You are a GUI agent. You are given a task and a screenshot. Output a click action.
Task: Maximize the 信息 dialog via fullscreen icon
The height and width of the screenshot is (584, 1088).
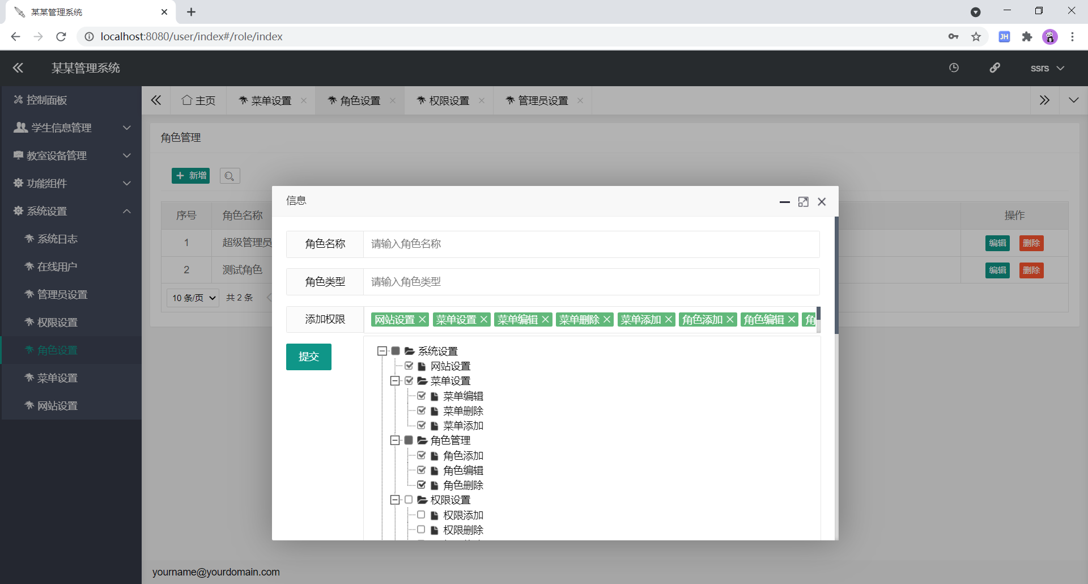804,201
